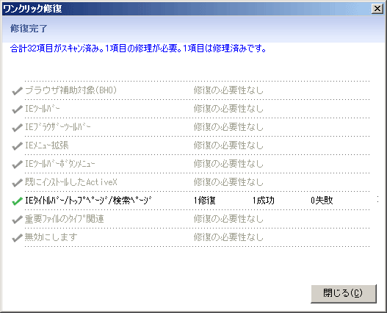Click the checkmark icon beside IEメニュー拡張

coord(18,145)
